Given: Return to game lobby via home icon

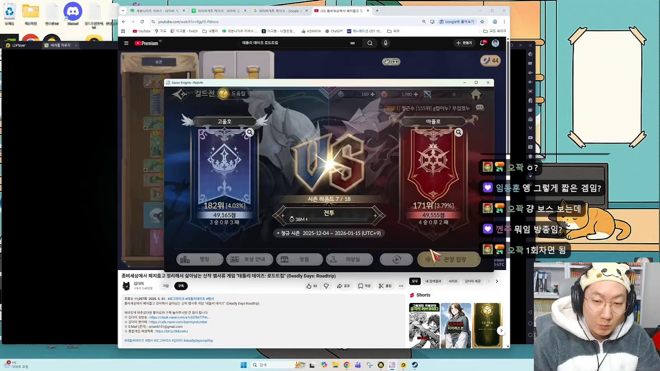Looking at the screenshot, I should pos(475,94).
